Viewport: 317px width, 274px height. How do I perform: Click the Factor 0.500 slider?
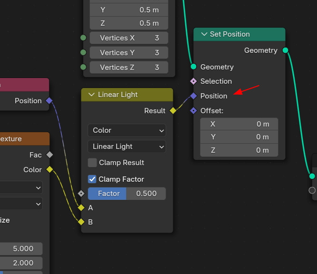pos(127,194)
